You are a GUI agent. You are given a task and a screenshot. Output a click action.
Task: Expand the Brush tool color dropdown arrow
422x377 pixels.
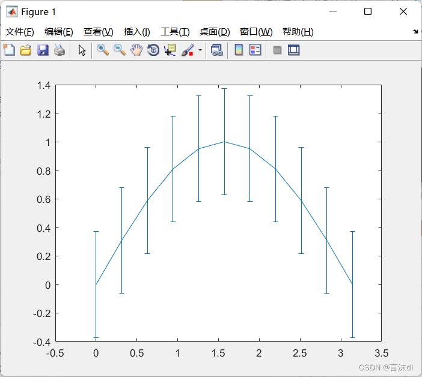[200, 51]
